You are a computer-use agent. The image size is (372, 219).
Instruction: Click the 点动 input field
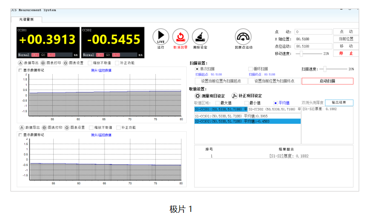point(313,32)
